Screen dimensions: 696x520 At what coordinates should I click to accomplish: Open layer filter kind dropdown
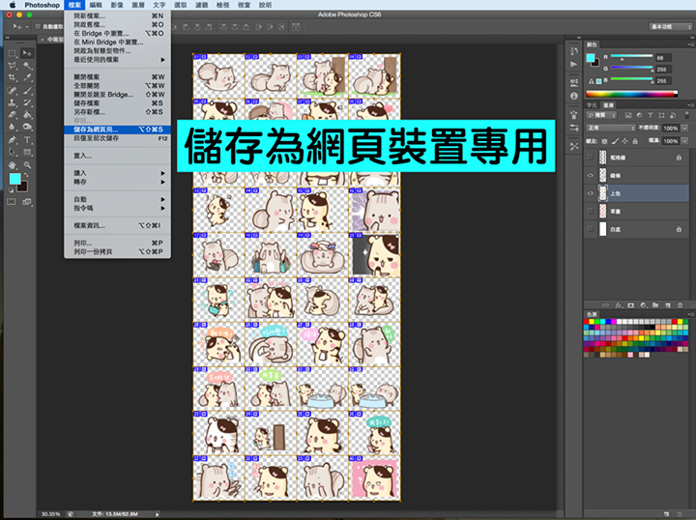coord(601,115)
